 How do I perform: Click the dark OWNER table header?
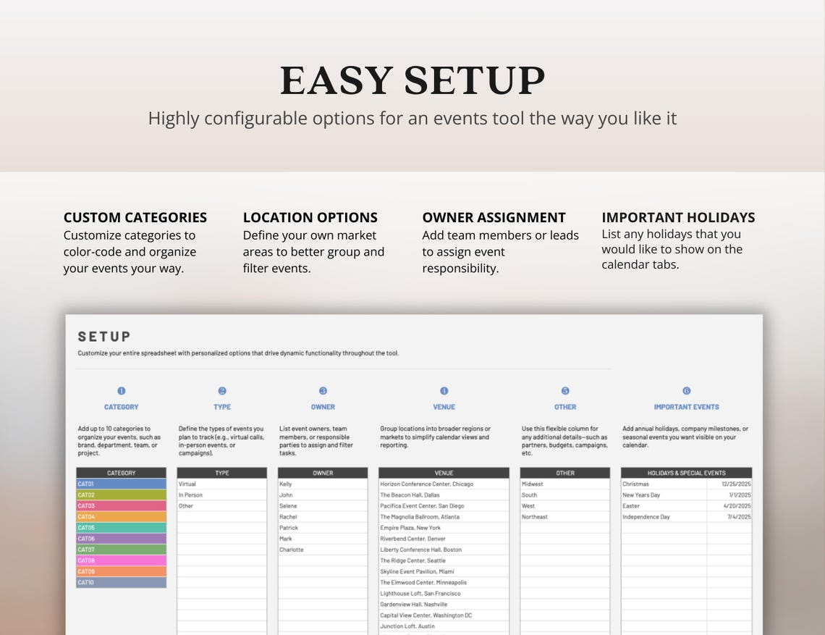(x=323, y=473)
